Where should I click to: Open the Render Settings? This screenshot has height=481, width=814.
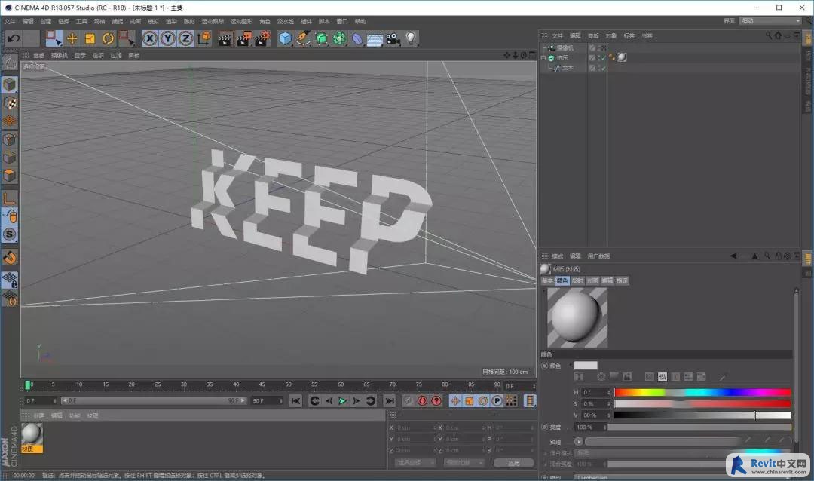click(x=262, y=39)
